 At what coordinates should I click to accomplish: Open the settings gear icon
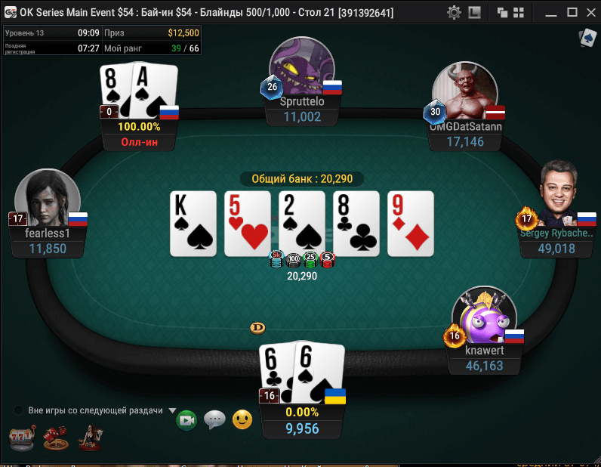click(454, 13)
